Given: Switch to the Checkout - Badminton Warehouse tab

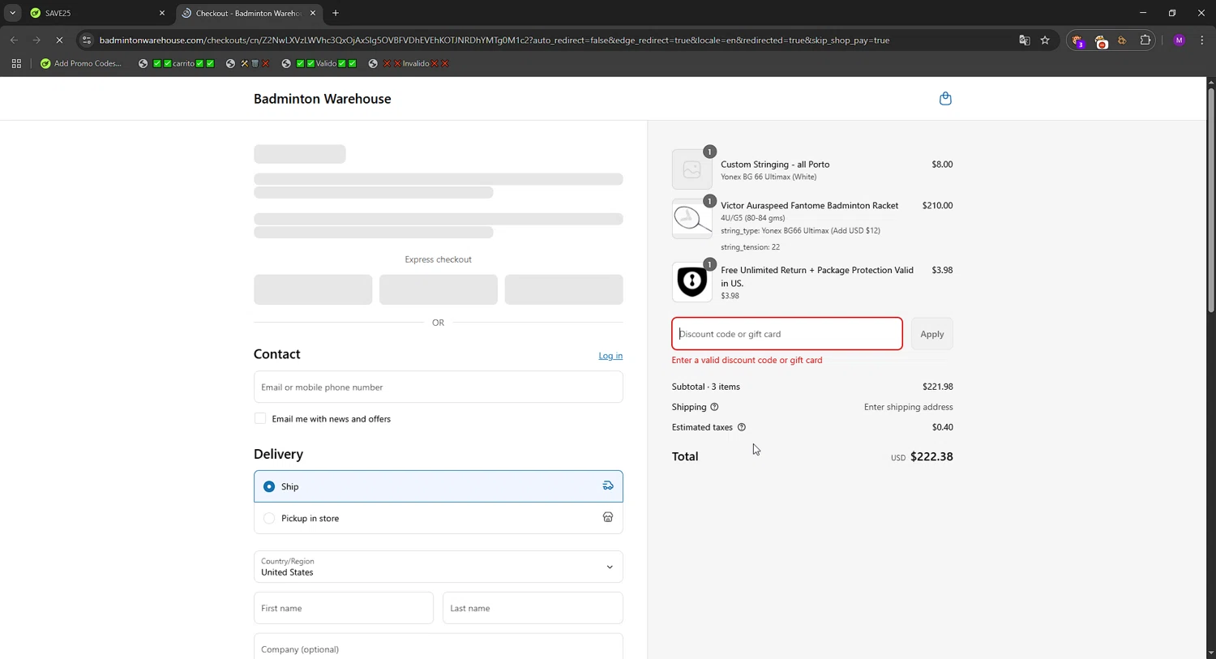Looking at the screenshot, I should point(249,13).
